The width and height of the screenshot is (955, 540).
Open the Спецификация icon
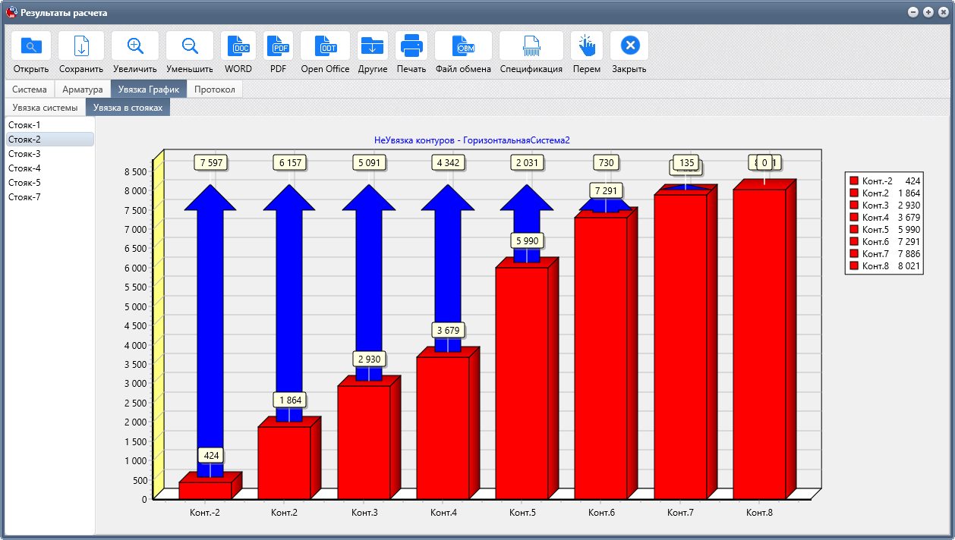[x=531, y=46]
